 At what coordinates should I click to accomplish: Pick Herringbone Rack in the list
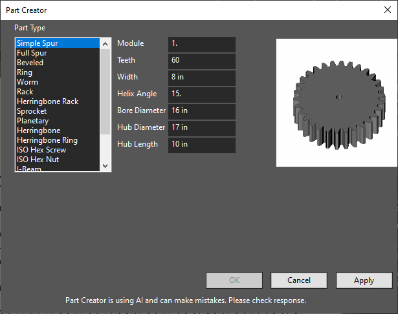pyautogui.click(x=58, y=101)
